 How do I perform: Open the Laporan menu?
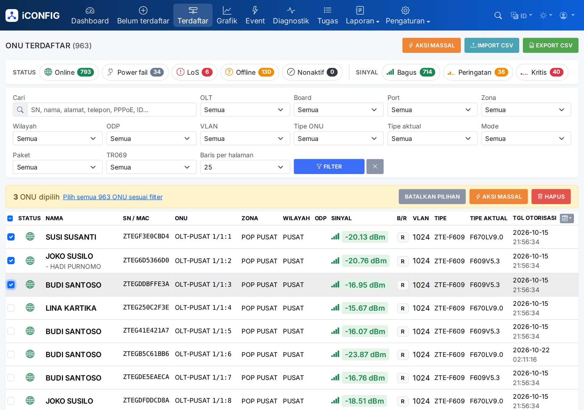pyautogui.click(x=362, y=15)
